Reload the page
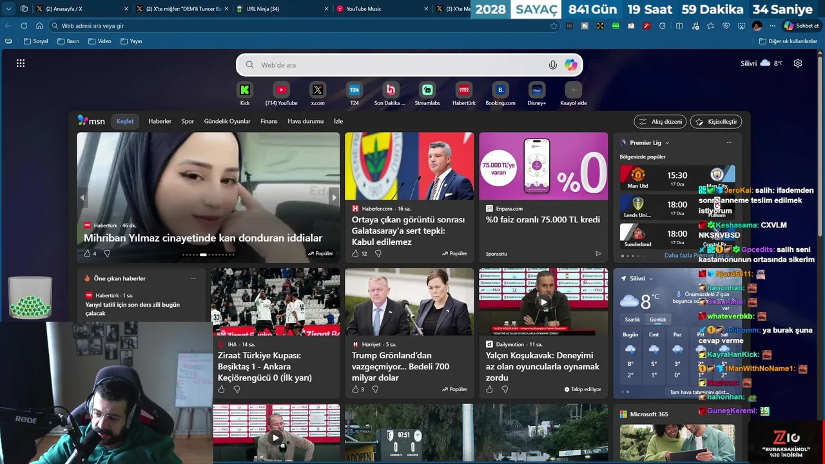This screenshot has width=825, height=464. coord(24,26)
